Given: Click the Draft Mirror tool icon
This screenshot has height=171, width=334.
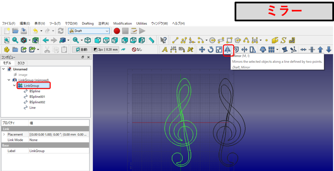Looking at the screenshot, I should (227, 50).
